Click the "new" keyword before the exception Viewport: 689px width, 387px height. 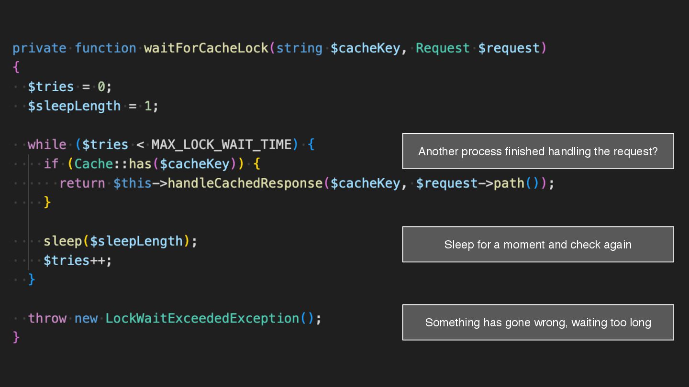(x=86, y=319)
